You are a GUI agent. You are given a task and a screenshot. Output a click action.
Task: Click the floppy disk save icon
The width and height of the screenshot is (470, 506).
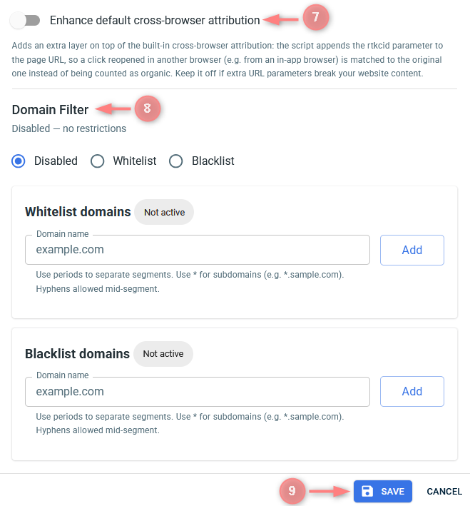(367, 491)
